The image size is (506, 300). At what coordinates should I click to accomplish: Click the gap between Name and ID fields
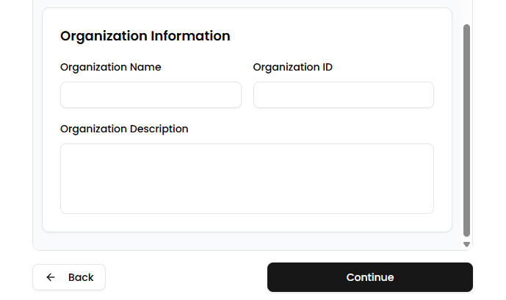(247, 95)
